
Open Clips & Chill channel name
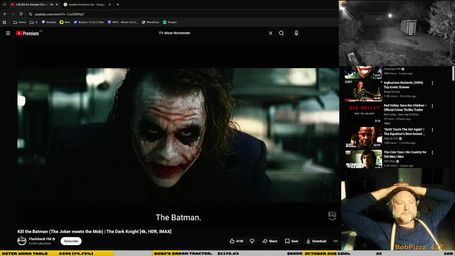coord(391,138)
